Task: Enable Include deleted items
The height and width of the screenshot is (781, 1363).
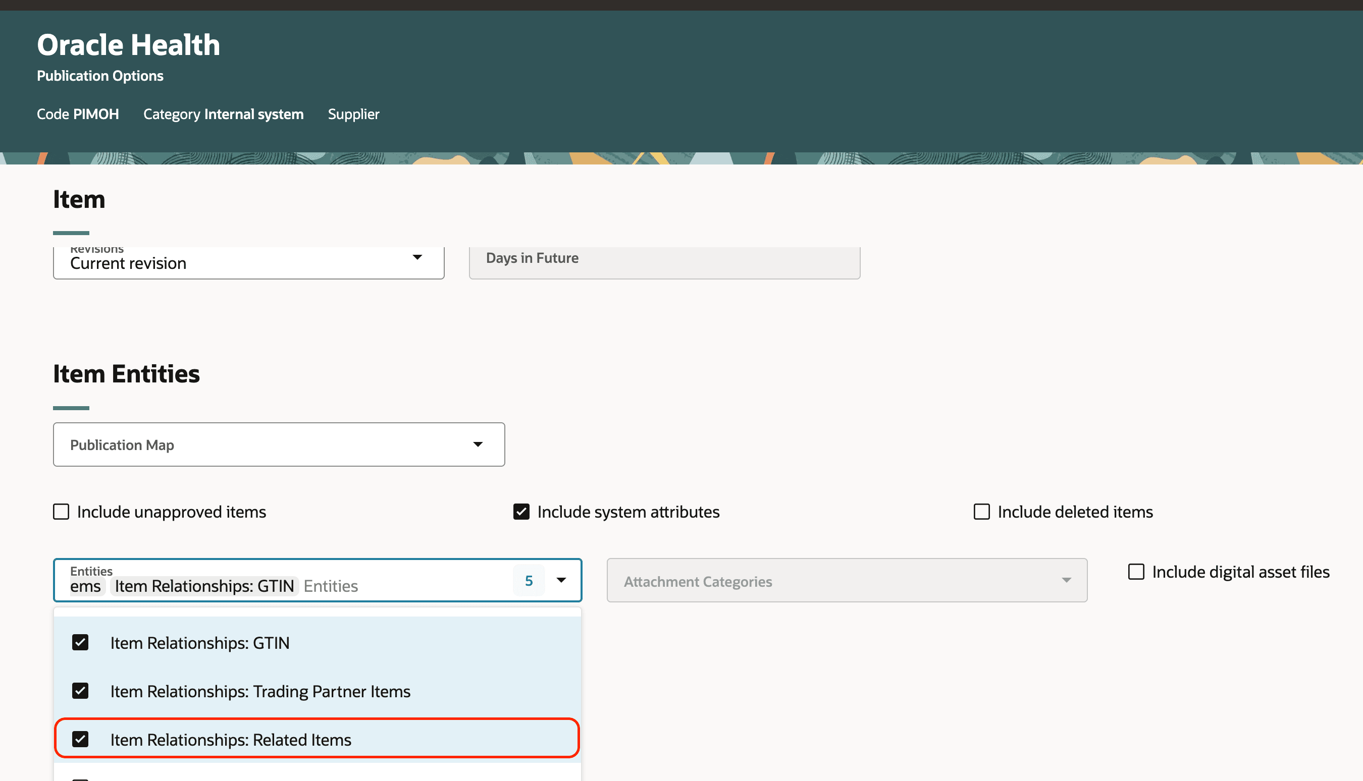Action: (981, 512)
